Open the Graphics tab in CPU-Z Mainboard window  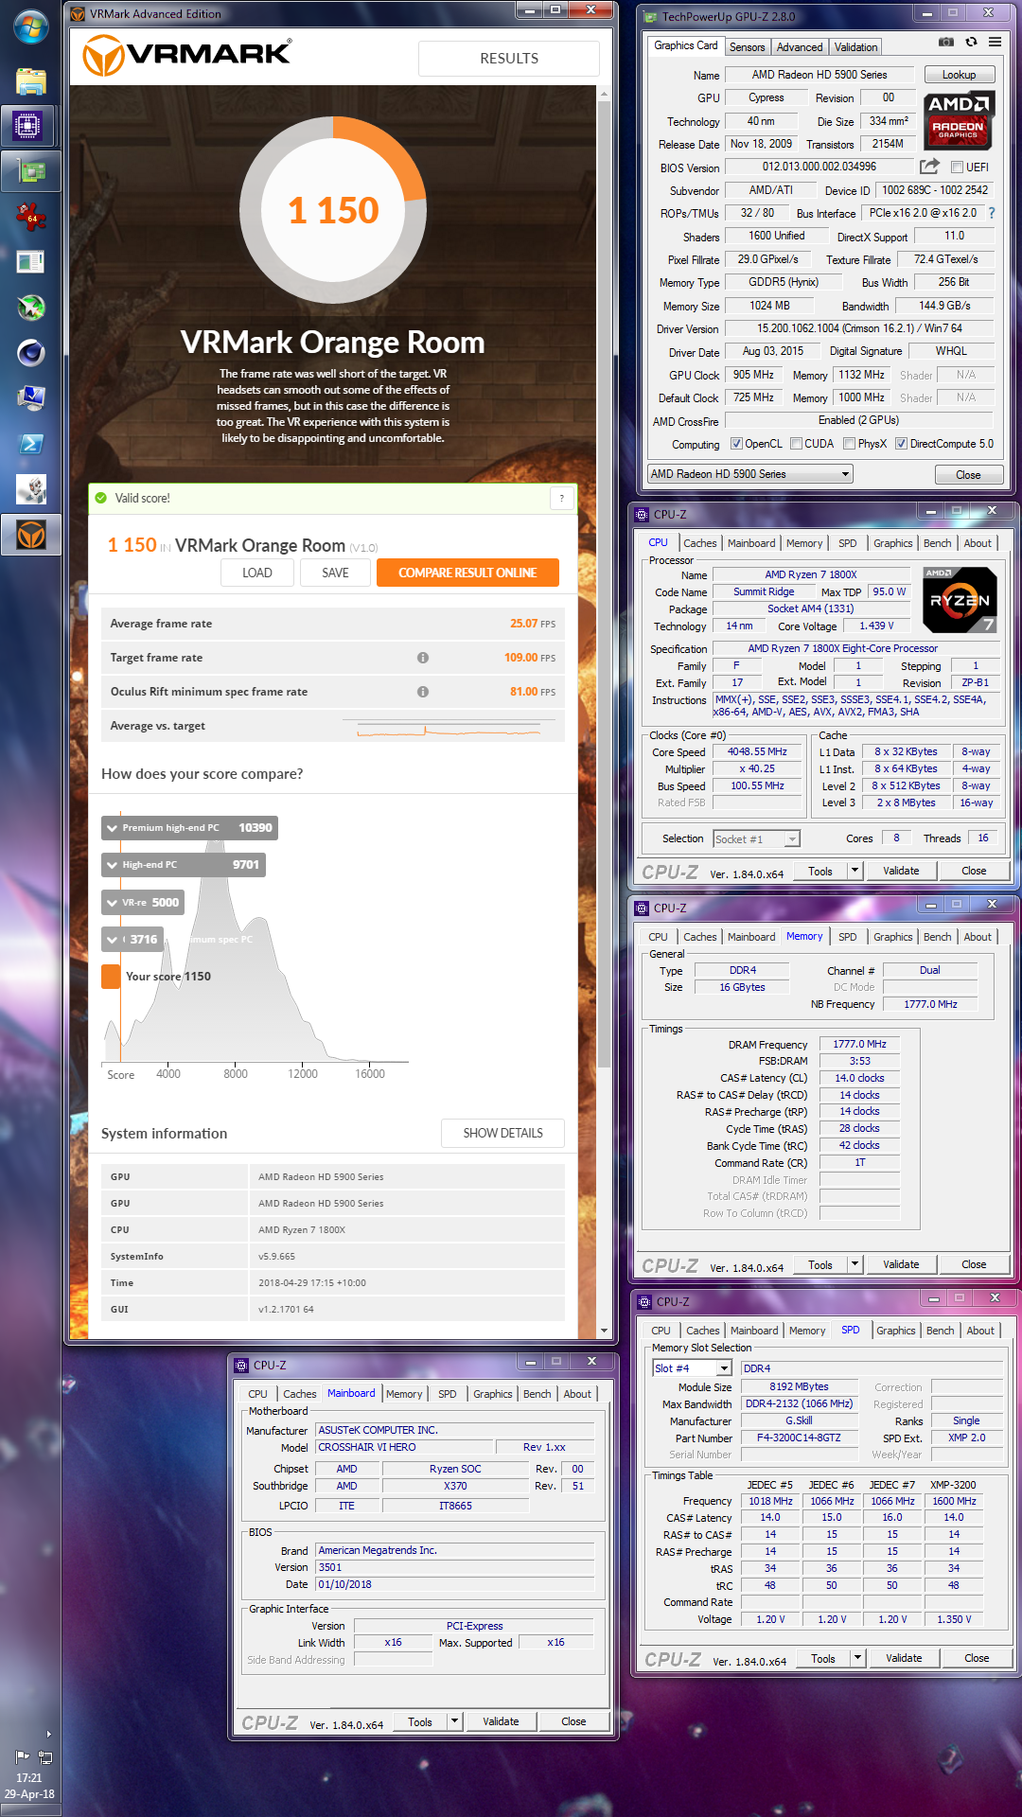click(493, 1394)
